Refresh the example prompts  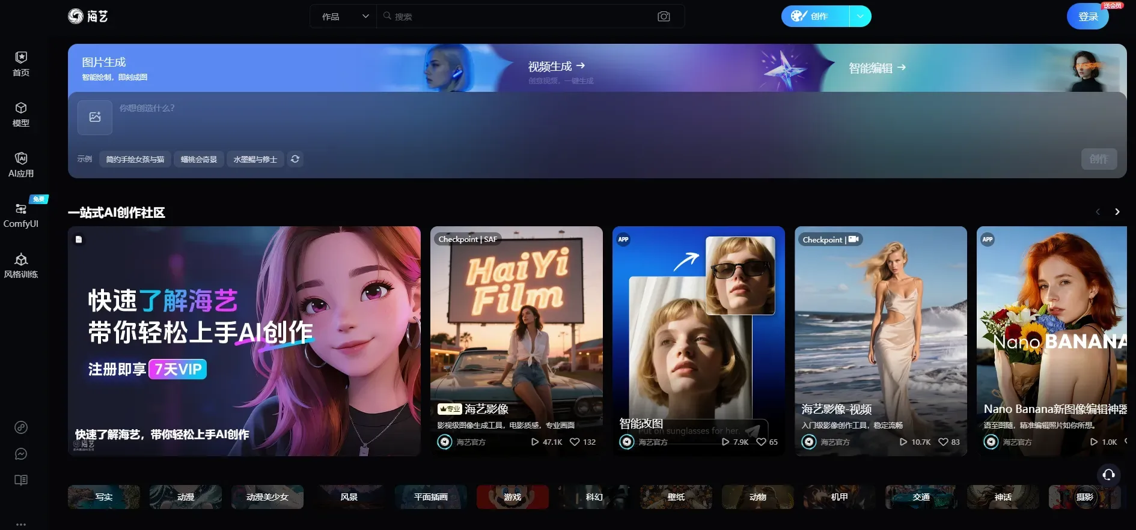tap(295, 159)
